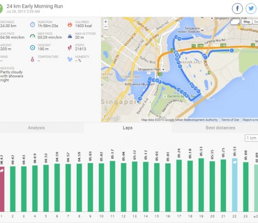The width and height of the screenshot is (258, 223).
Task: Click the steps footprints icon
Action: (x=70, y=48)
